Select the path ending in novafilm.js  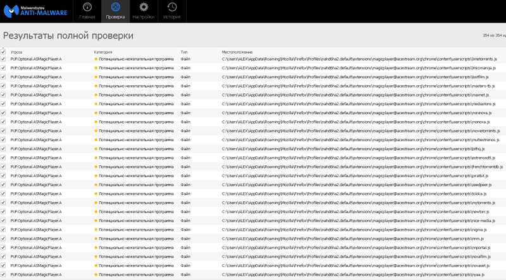pyautogui.click(x=356, y=257)
